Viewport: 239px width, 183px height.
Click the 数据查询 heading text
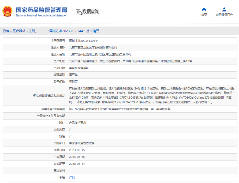(x=91, y=12)
